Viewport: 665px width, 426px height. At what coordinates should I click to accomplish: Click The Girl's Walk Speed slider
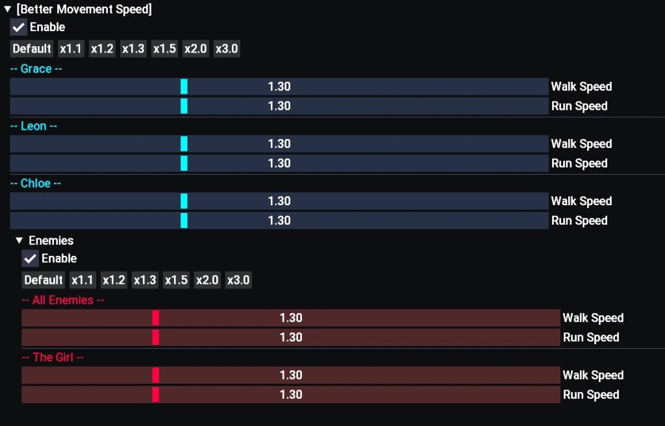(x=291, y=375)
